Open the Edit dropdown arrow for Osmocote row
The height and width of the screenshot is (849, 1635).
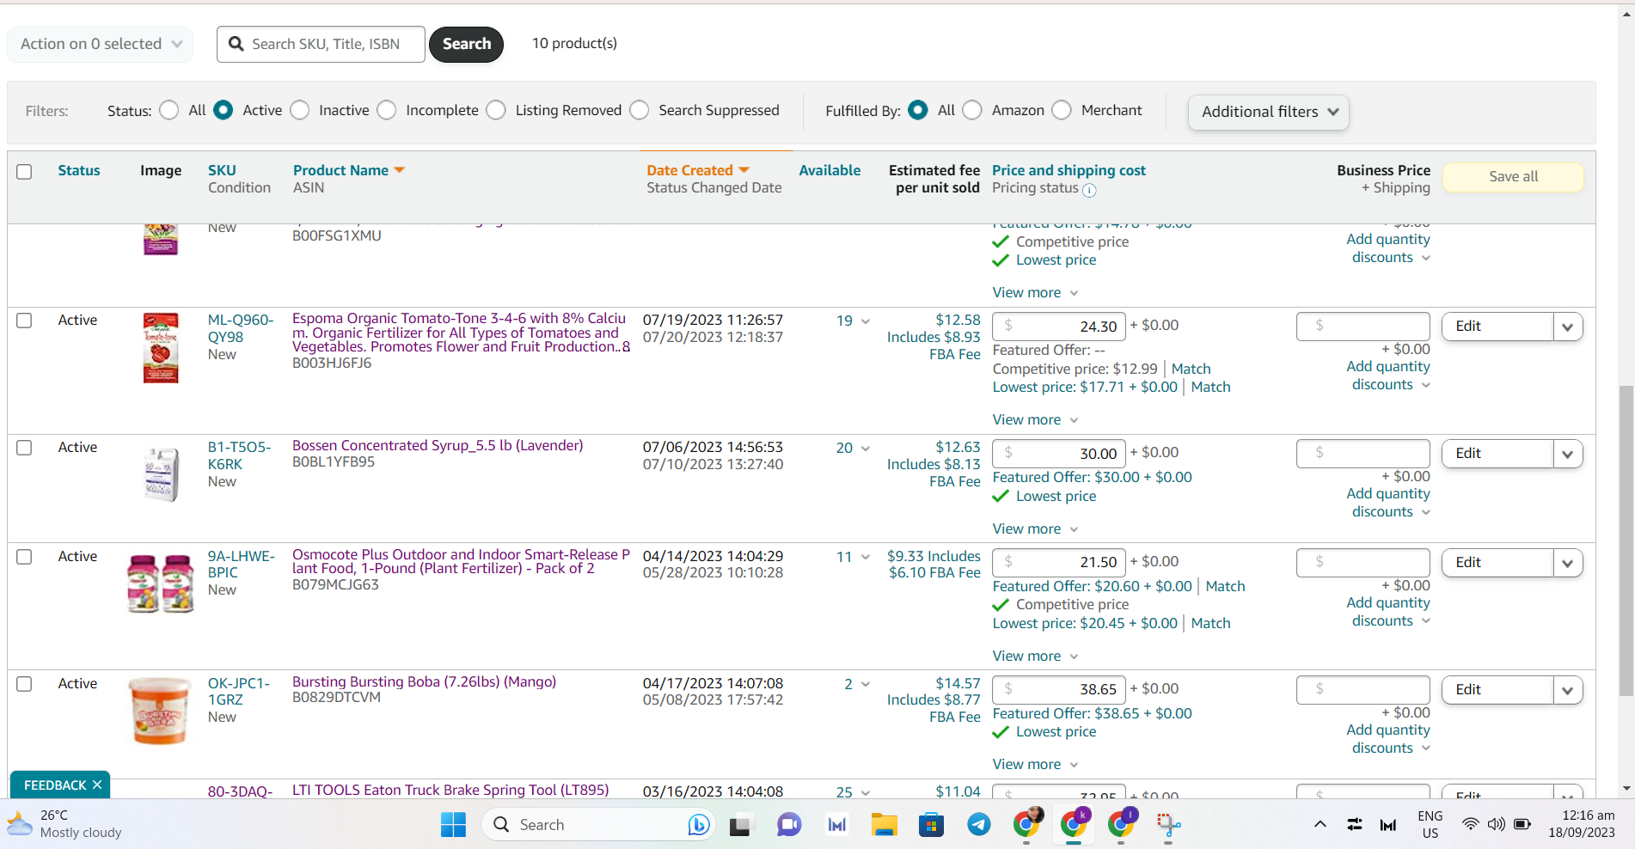(x=1568, y=563)
